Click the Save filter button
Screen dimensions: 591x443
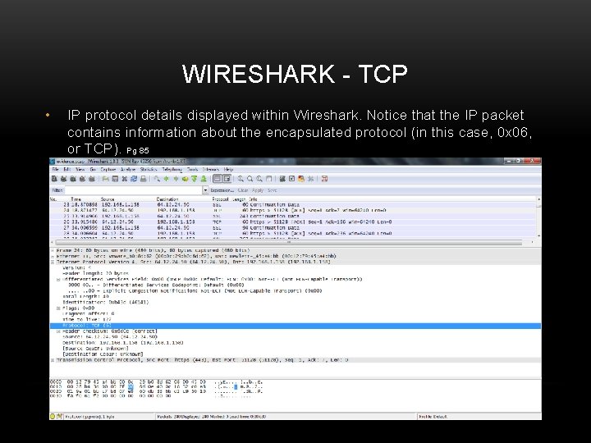coord(273,190)
